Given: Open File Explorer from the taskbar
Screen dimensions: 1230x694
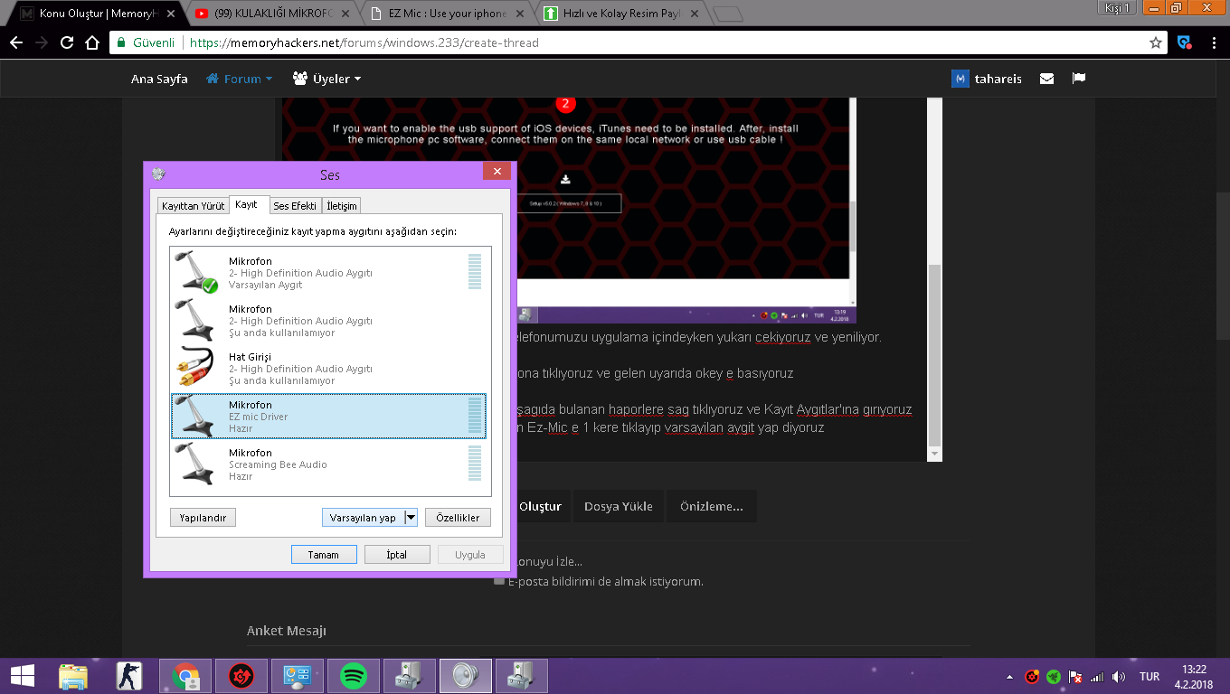Looking at the screenshot, I should (x=73, y=676).
